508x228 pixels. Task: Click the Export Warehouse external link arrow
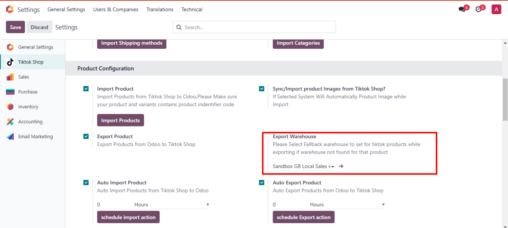341,166
